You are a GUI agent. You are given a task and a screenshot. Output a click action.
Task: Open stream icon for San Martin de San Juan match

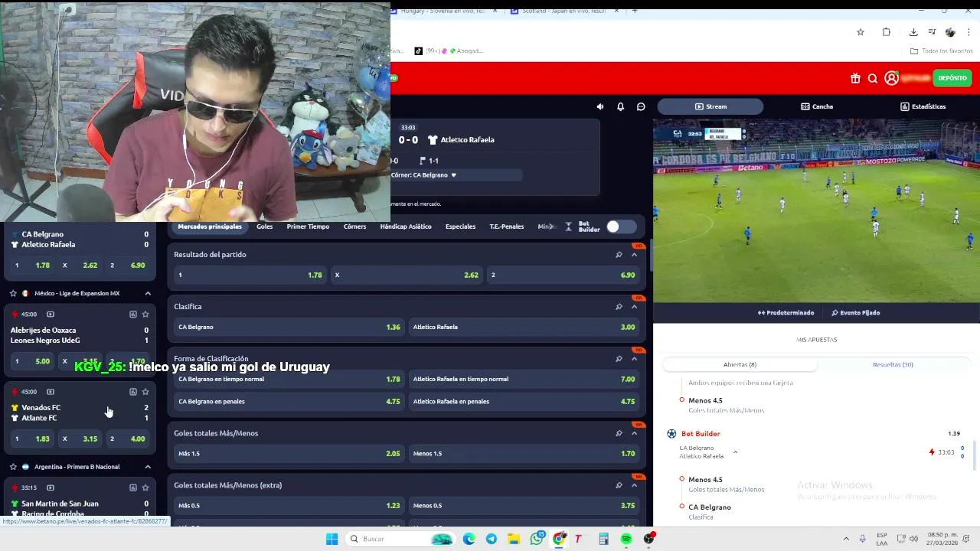click(x=51, y=487)
